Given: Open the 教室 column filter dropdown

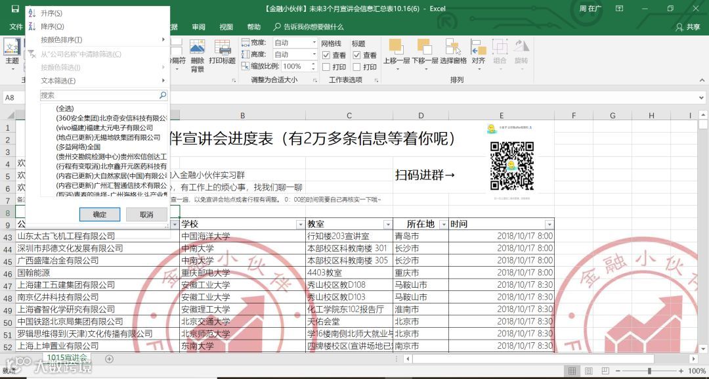Looking at the screenshot, I should click(x=387, y=225).
